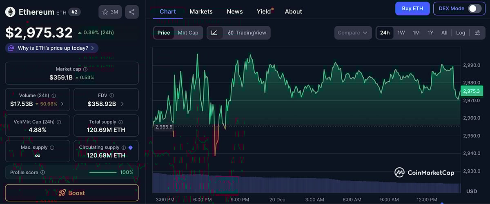Viewport: 490px width, 204px height.
Task: Click info icon next to Vol/Mkt Cap
Action: (x=59, y=122)
